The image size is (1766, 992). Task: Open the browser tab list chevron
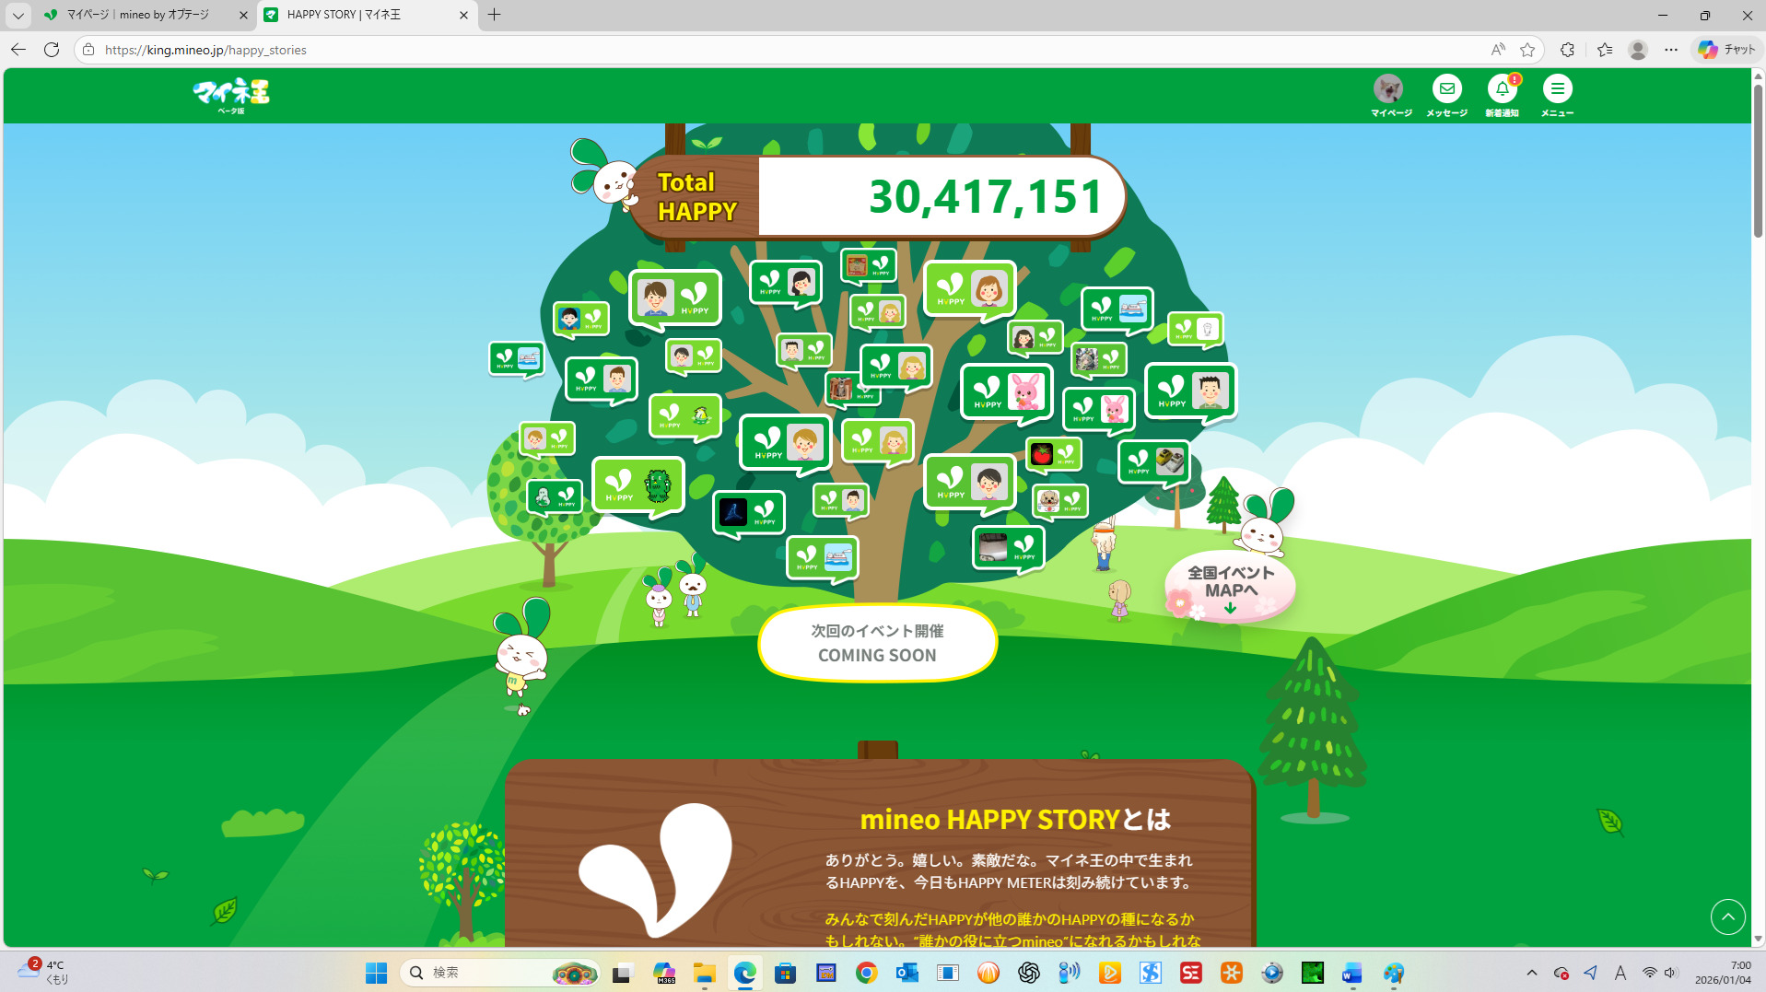coord(18,15)
